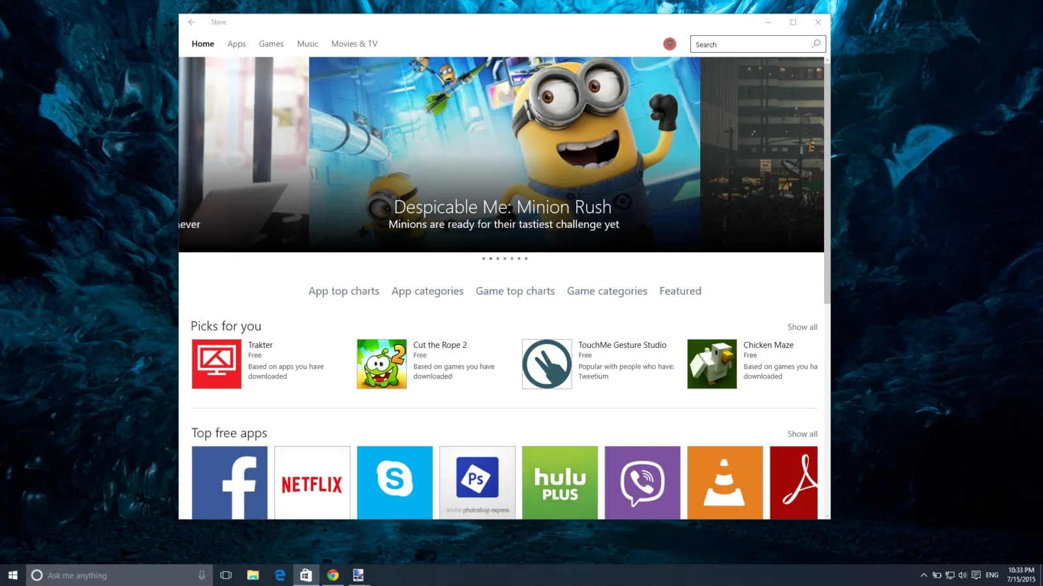Show all Picks for you
This screenshot has height=586, width=1043.
coord(802,327)
